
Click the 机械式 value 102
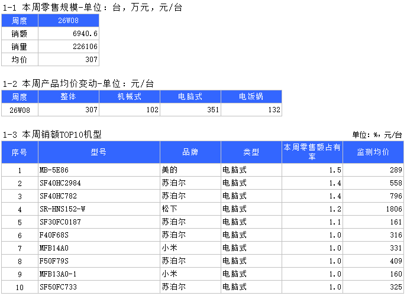(x=130, y=110)
